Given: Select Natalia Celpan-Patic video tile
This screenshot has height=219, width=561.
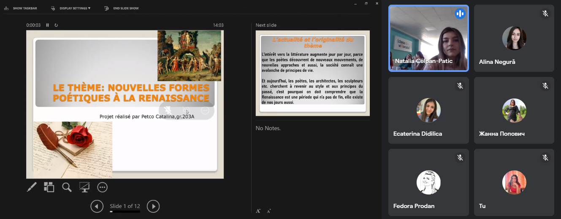Looking at the screenshot, I should click(428, 38).
